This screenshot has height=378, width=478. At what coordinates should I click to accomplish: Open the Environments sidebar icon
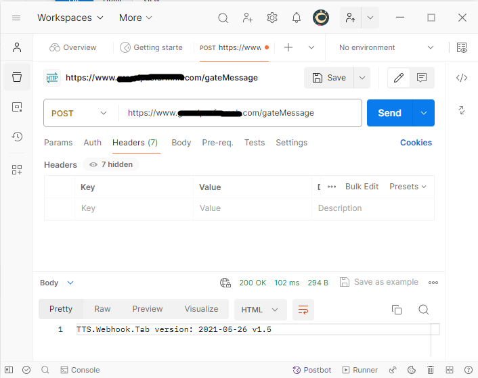point(17,107)
